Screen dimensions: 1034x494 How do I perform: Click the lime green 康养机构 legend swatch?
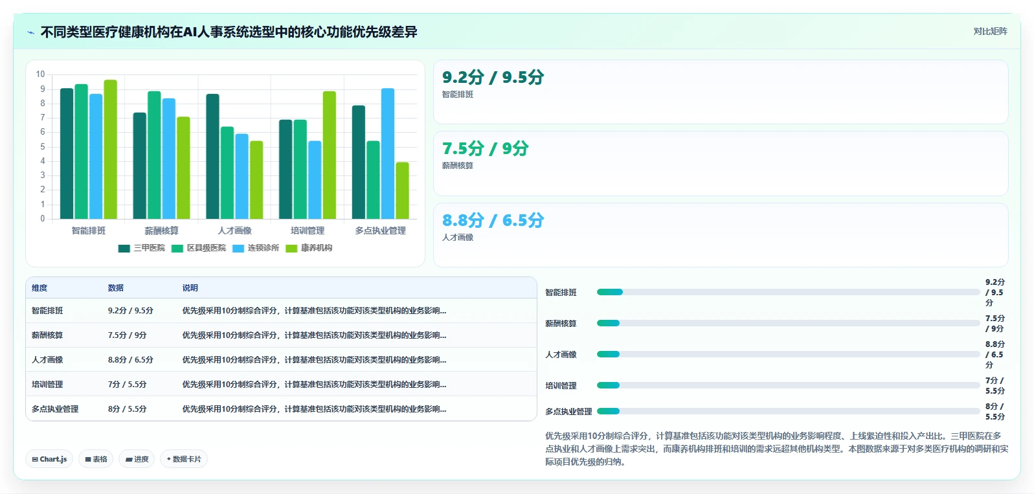pyautogui.click(x=291, y=249)
